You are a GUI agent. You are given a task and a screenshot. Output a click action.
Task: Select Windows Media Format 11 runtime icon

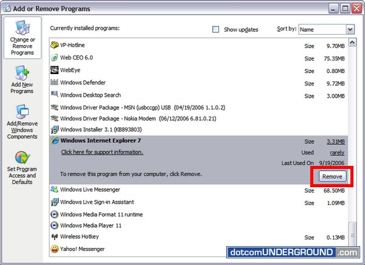click(54, 214)
